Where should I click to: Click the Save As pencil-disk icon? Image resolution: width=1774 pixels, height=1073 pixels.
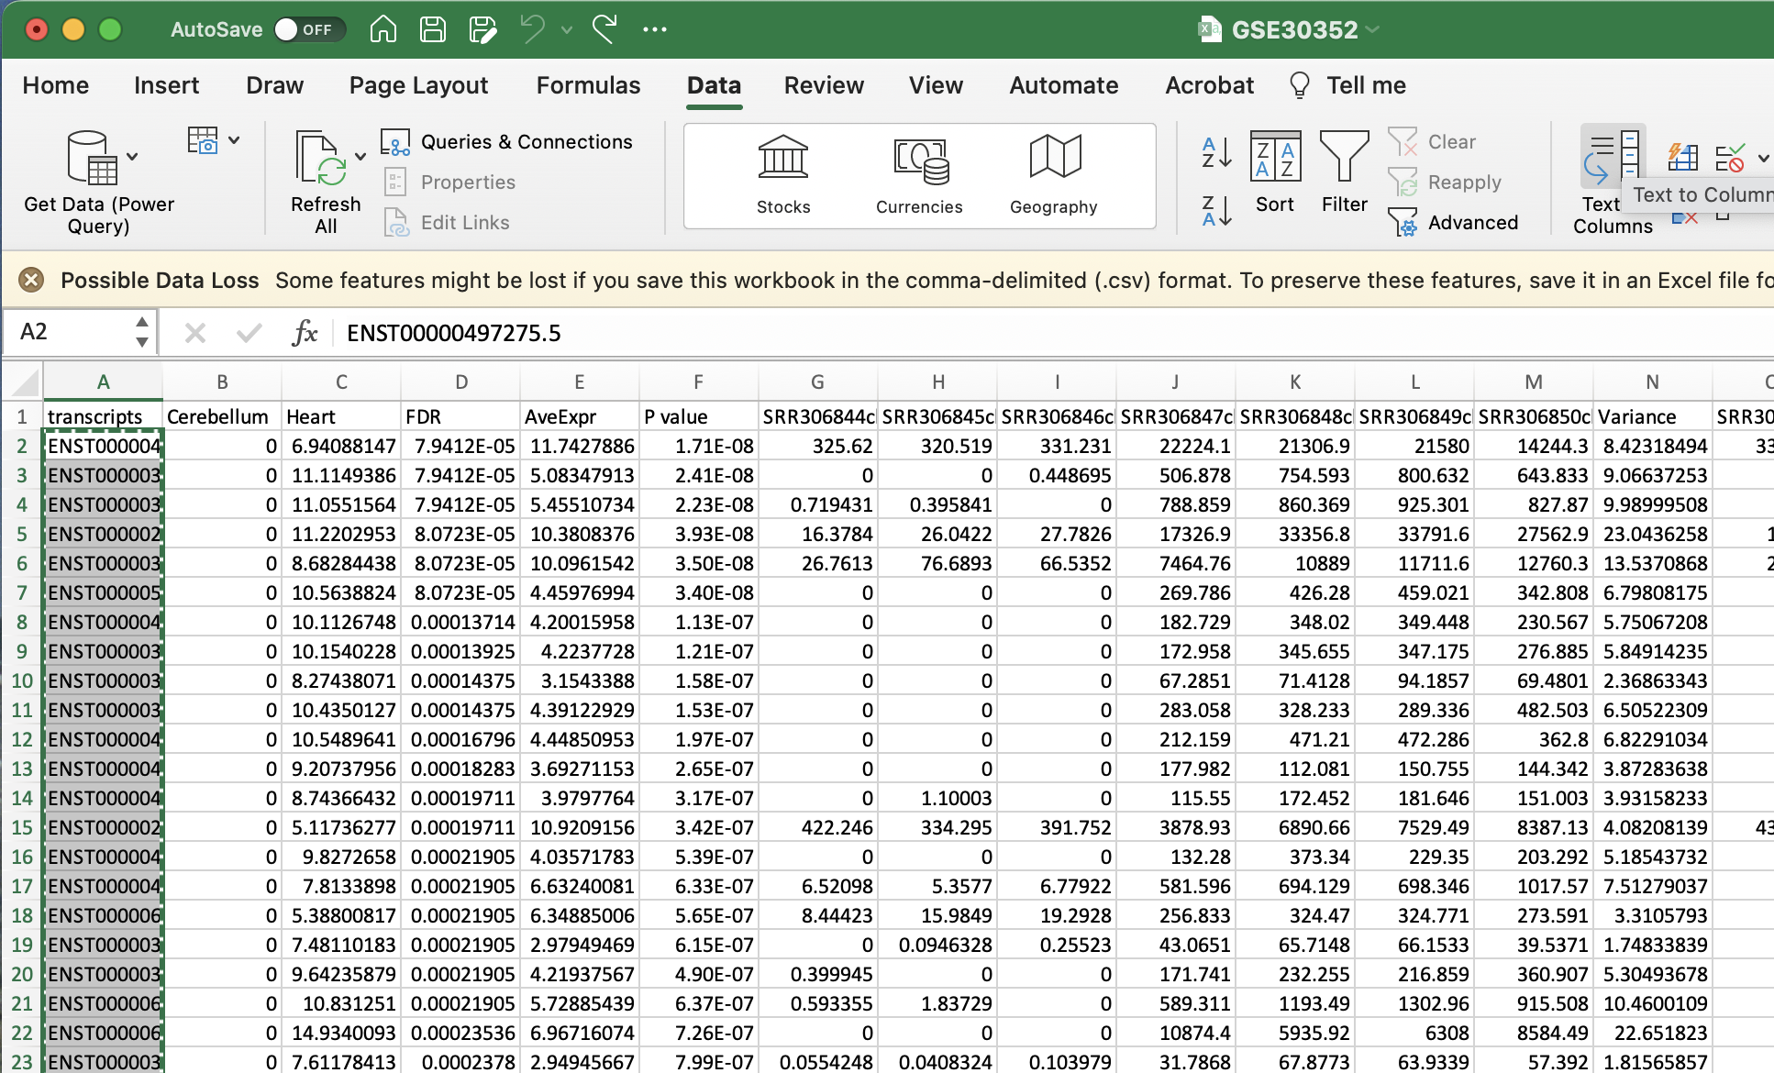pos(482,29)
